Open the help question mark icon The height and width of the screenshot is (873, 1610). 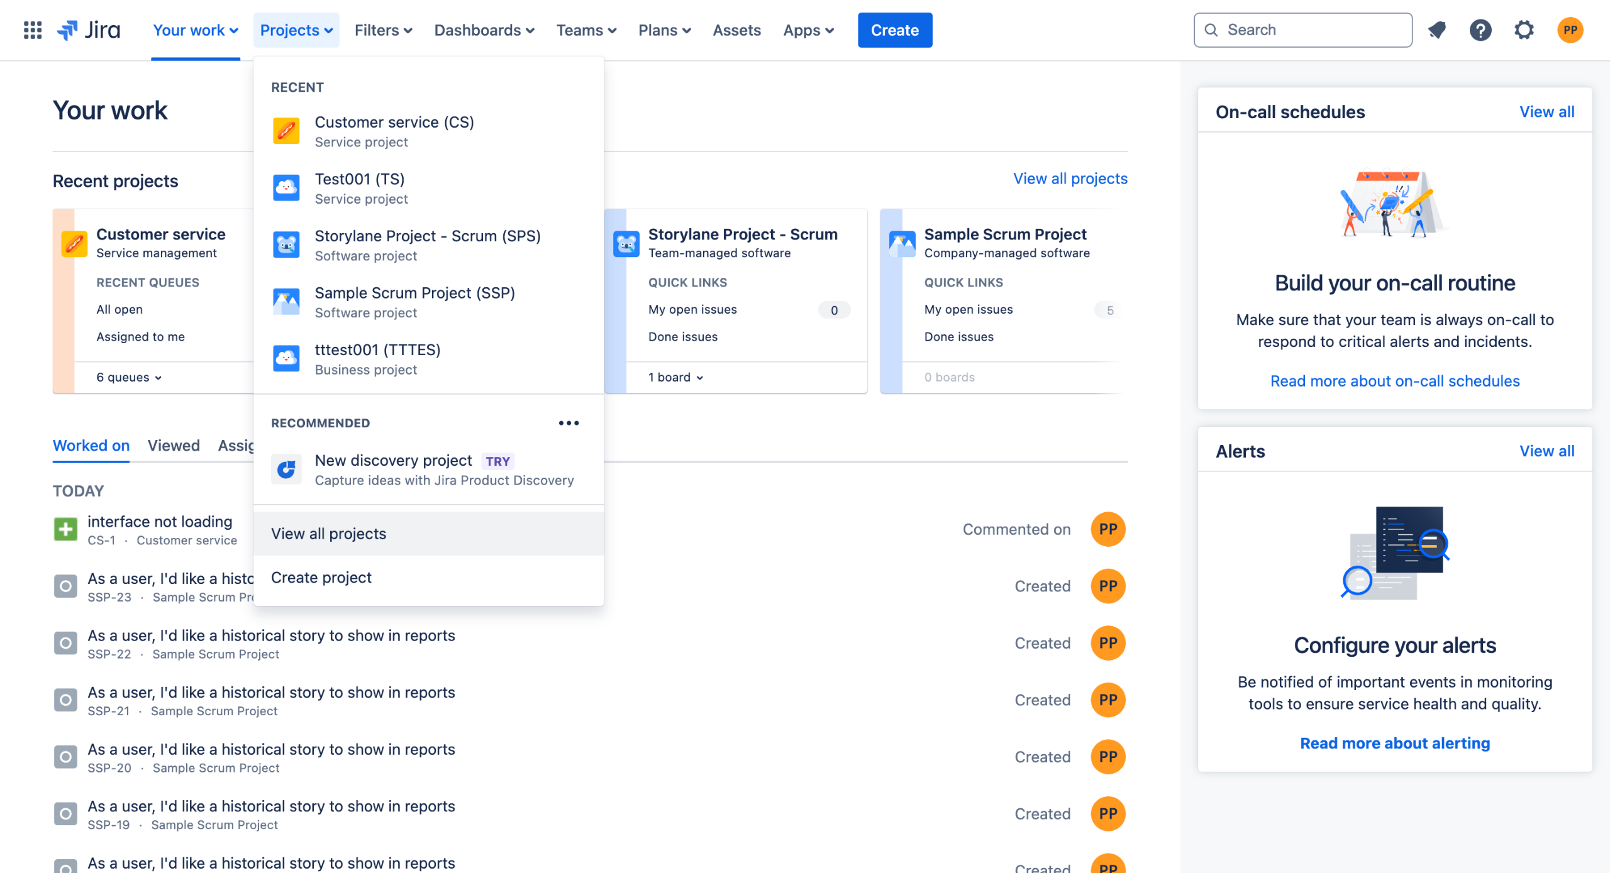[1480, 30]
